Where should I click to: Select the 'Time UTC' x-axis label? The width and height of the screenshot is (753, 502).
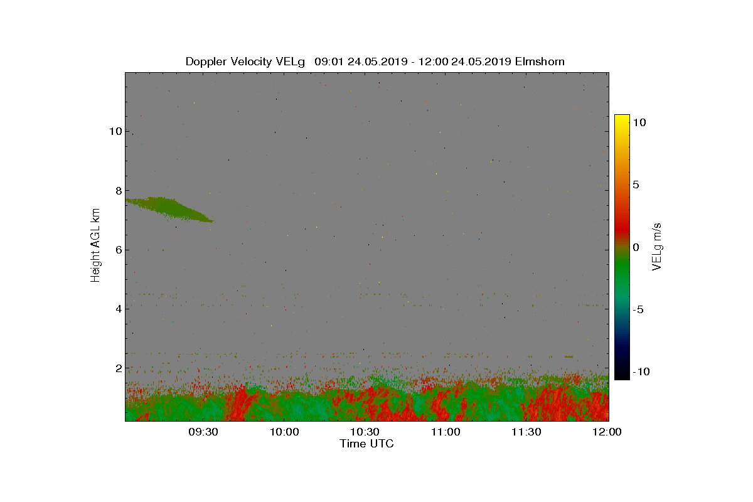367,444
